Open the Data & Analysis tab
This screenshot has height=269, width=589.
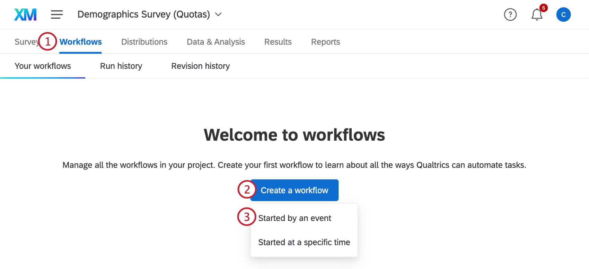coord(216,41)
